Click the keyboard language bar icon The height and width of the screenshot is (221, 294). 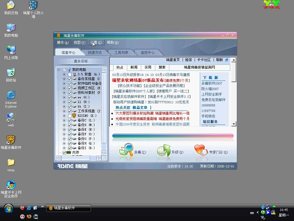(252, 213)
